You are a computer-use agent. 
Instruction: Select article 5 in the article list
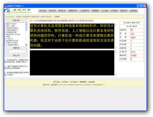(11, 32)
